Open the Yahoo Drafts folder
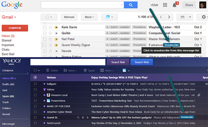The height and width of the screenshot is (127, 208). point(8,84)
